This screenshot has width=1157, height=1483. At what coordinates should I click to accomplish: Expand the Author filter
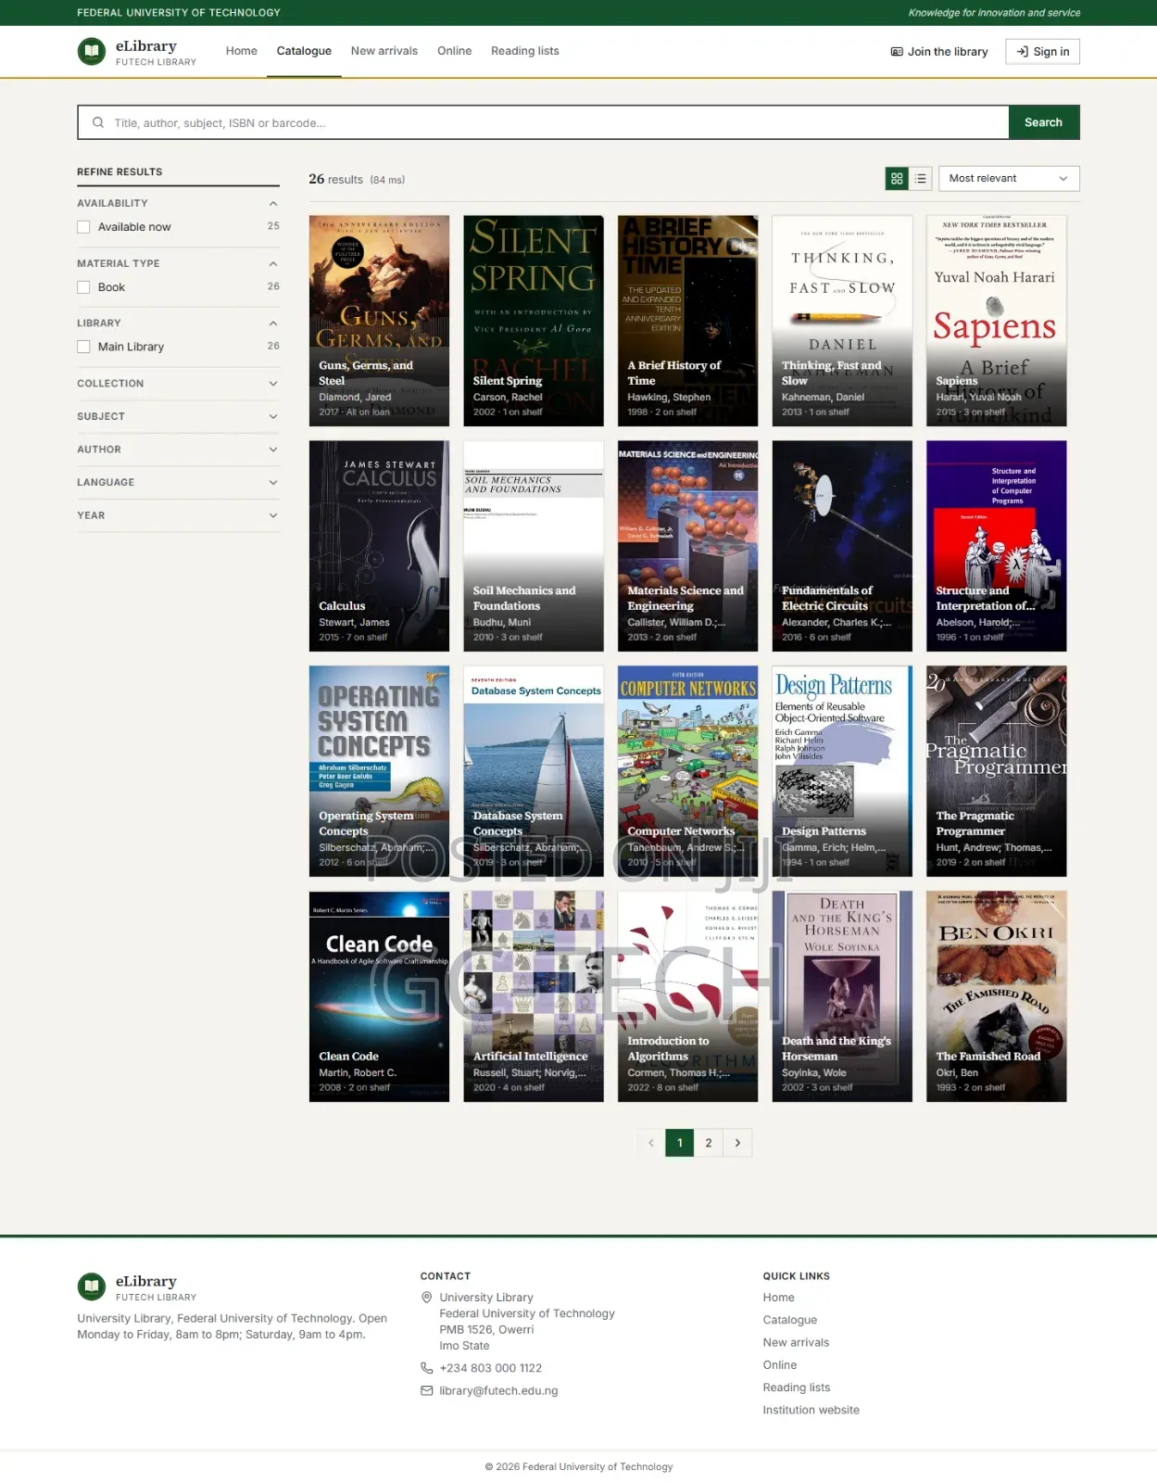[178, 450]
